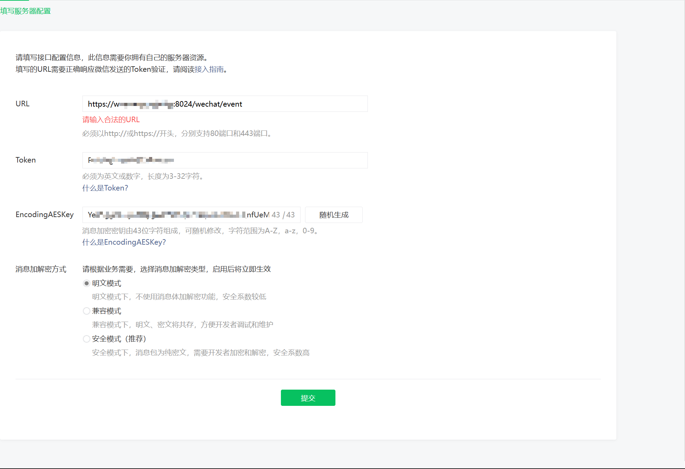Click the red 请输入合法的URL error message
The width and height of the screenshot is (685, 469).
[x=111, y=120]
